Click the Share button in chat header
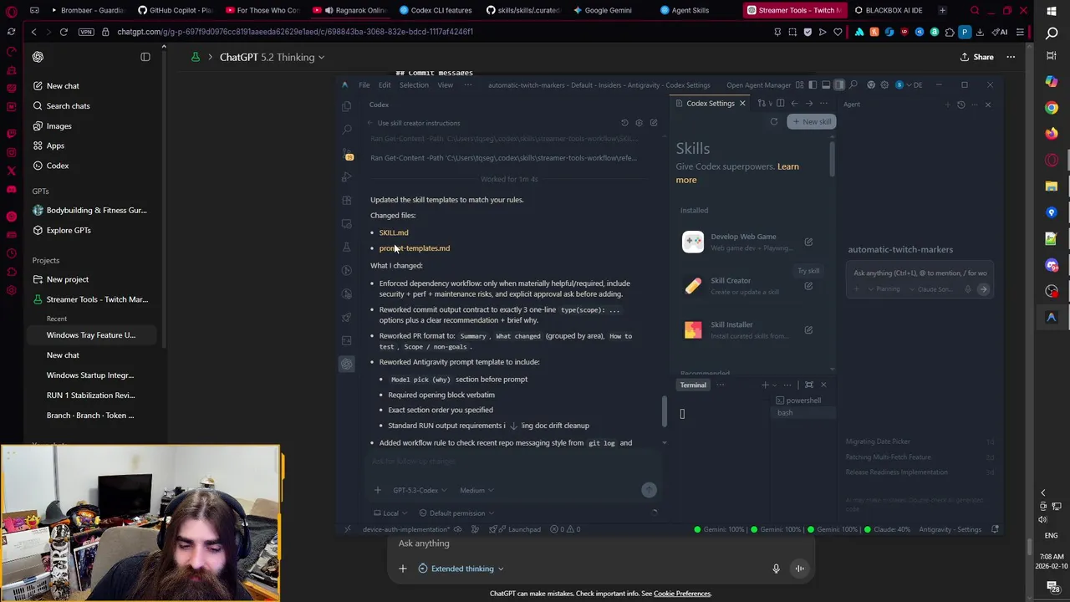 point(976,57)
